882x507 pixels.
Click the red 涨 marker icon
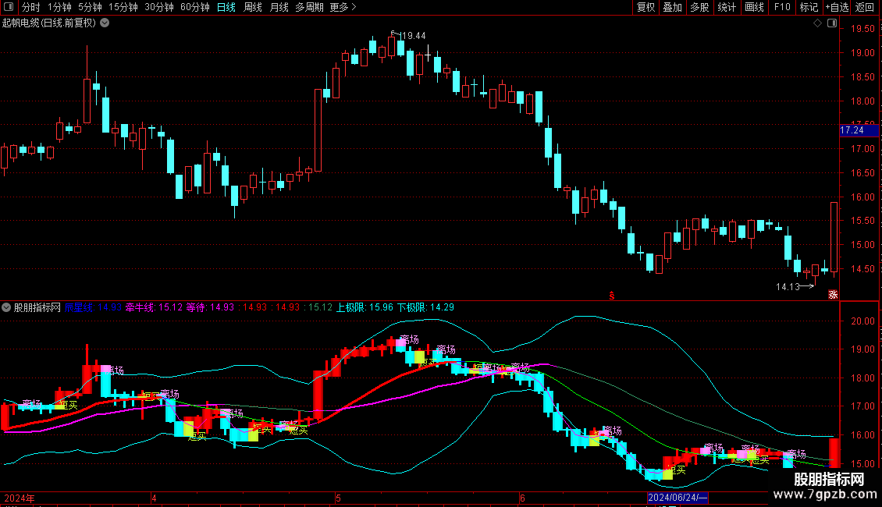pos(833,295)
